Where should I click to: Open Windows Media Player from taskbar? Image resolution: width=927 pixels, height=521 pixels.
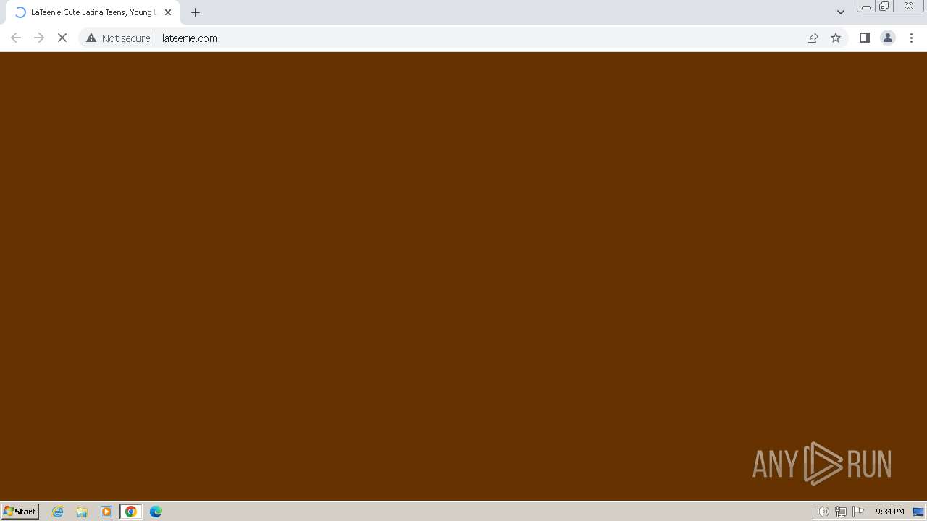pyautogui.click(x=106, y=512)
